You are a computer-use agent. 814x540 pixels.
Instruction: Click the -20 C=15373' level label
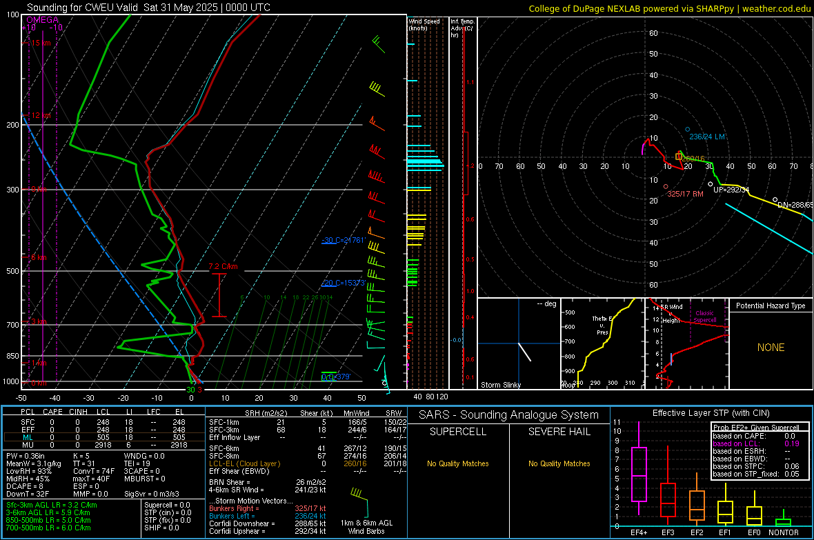coord(344,283)
